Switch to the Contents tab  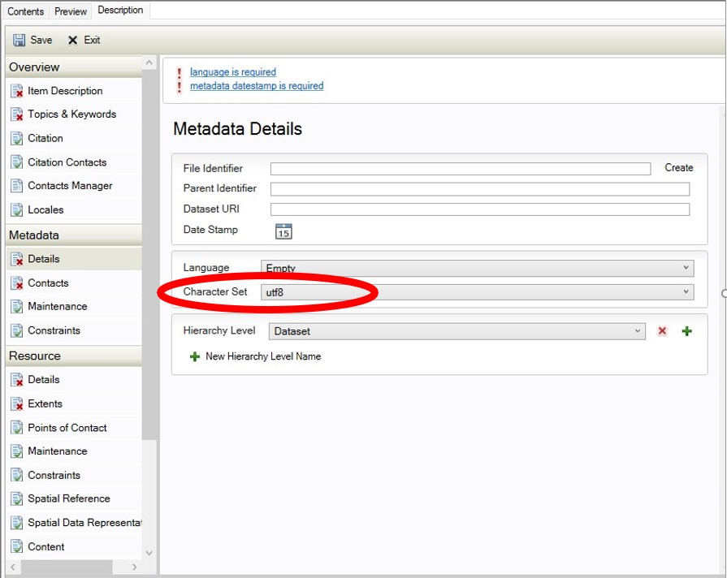25,11
